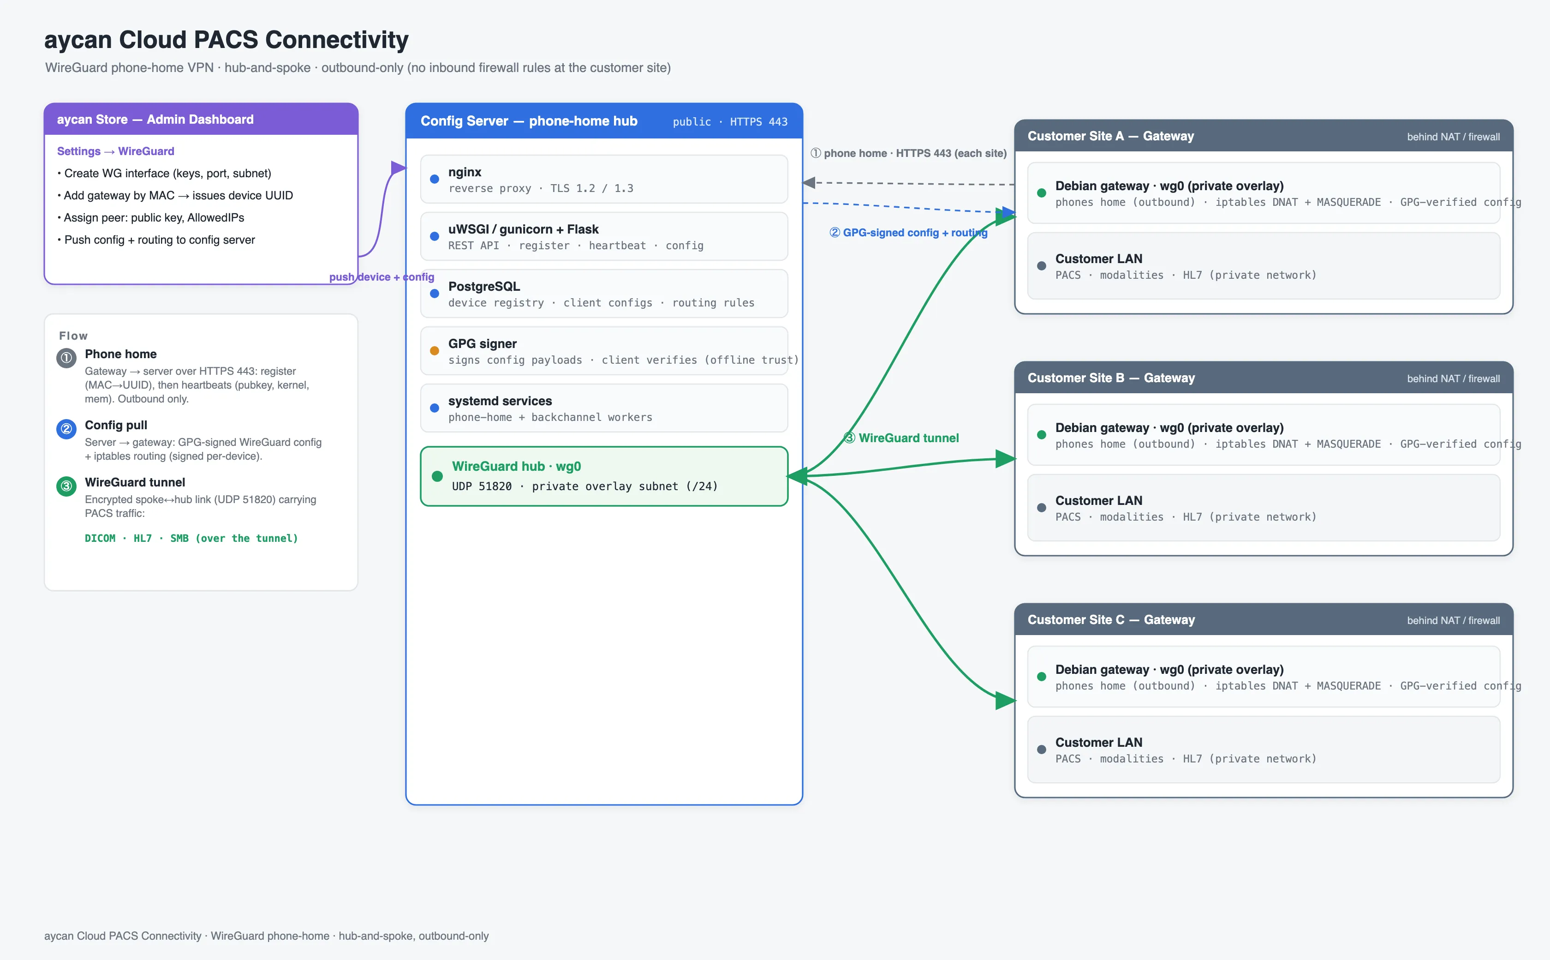The width and height of the screenshot is (1550, 960).
Task: Click the blue dot beside nginx
Action: coord(435,179)
